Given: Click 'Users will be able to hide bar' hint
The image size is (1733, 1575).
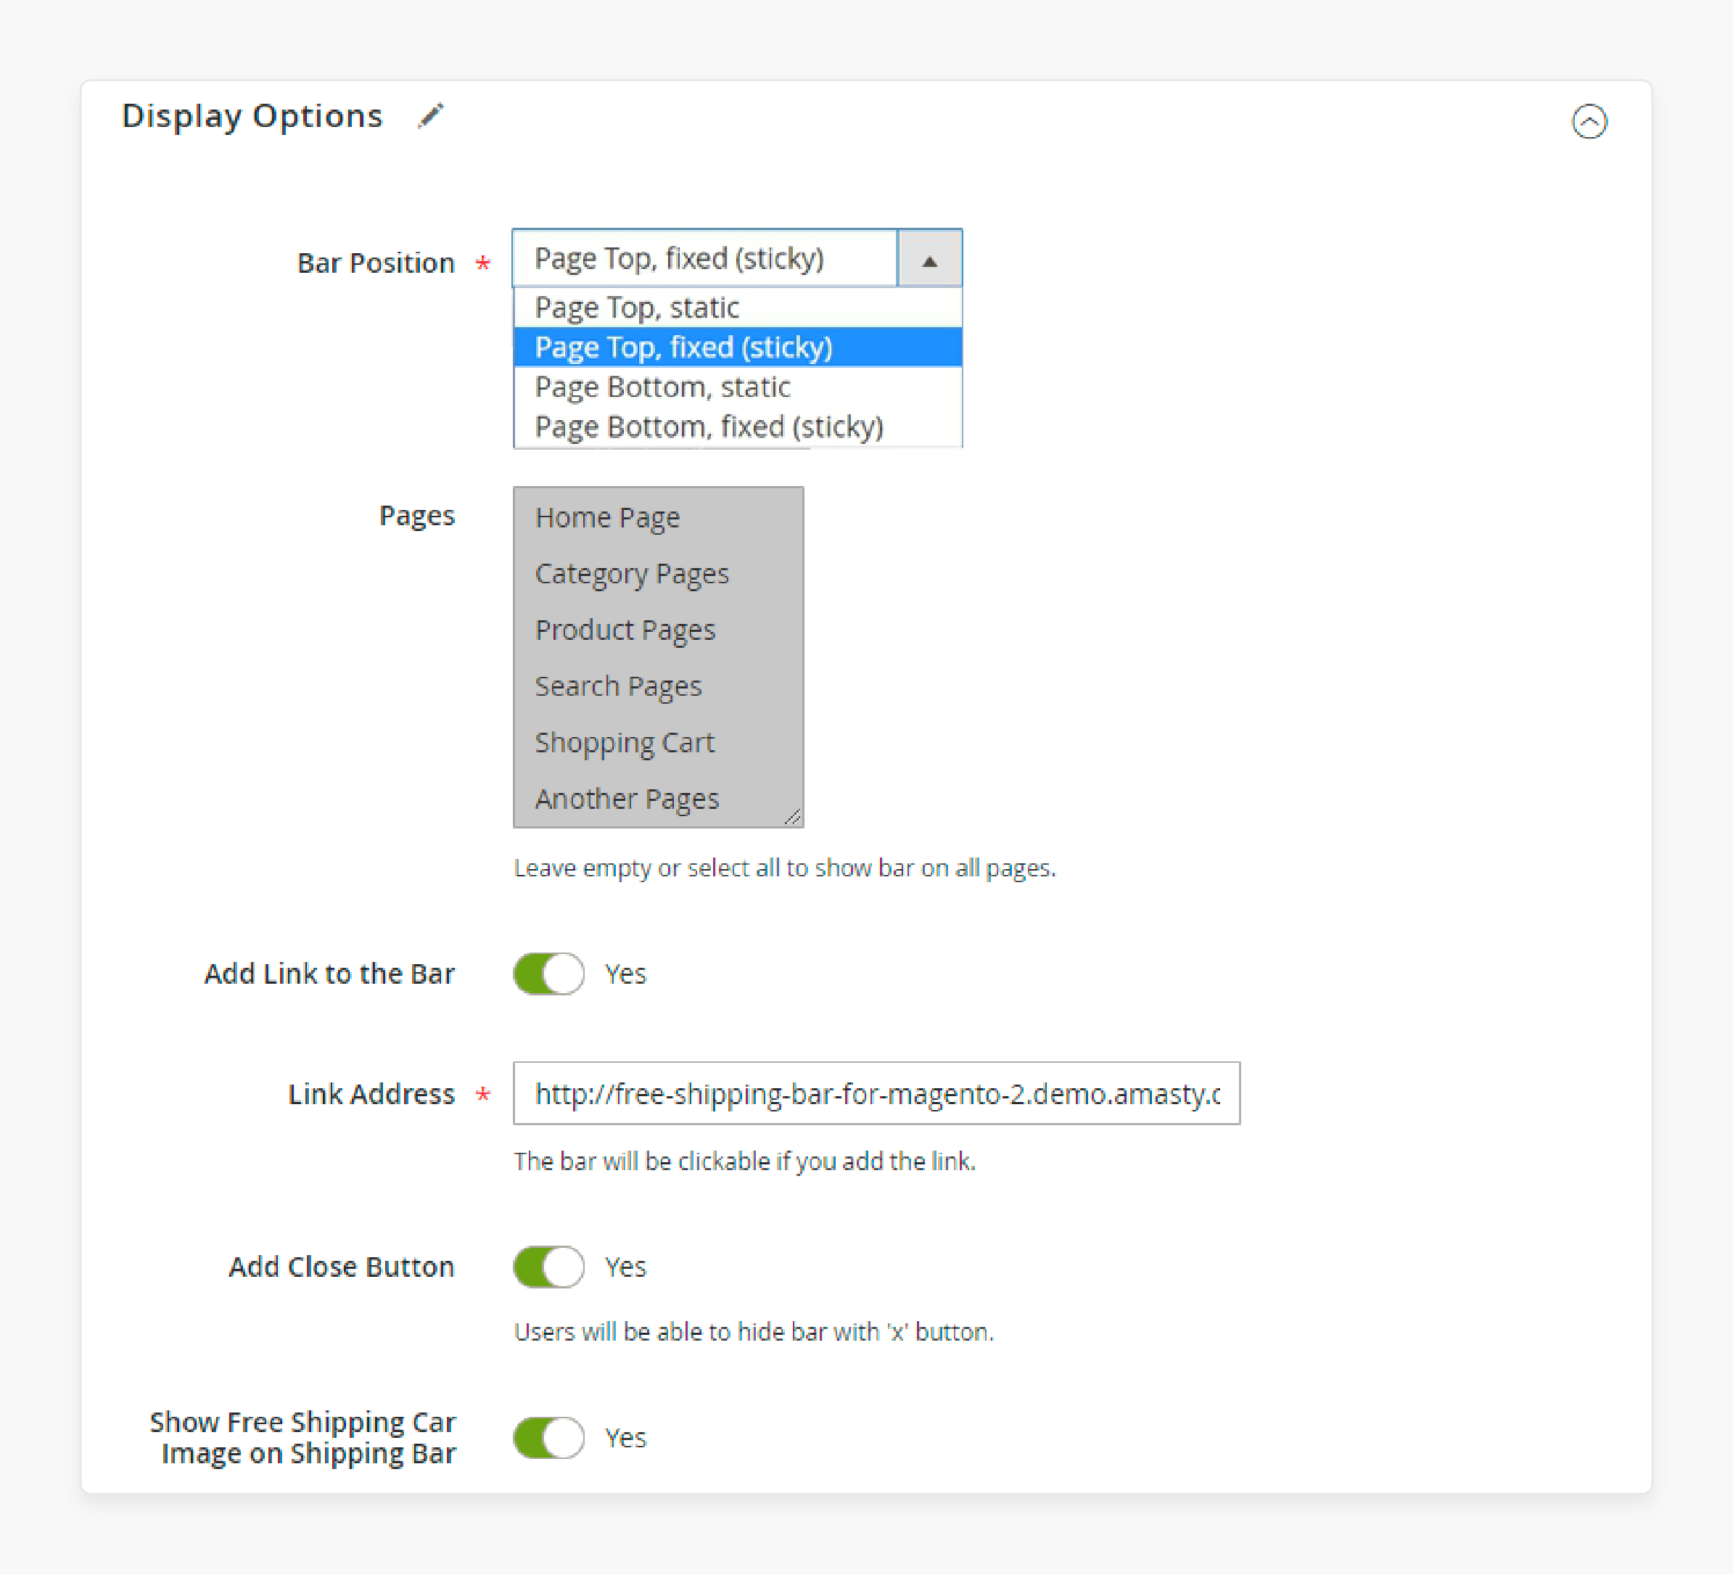Looking at the screenshot, I should (753, 1332).
